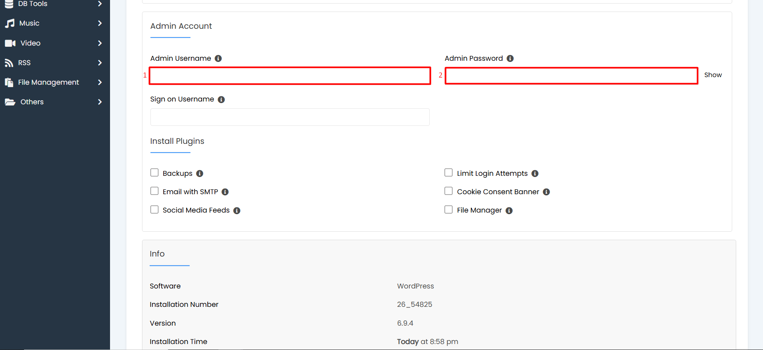
Task: Enable the Backups plugin checkbox
Action: [154, 173]
